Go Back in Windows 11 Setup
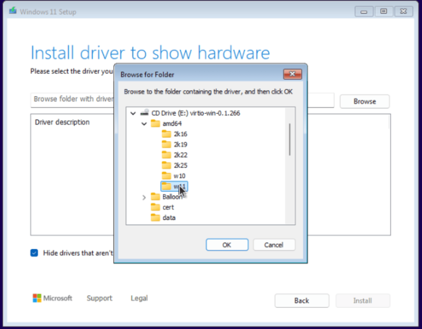422x329 pixels. point(302,301)
